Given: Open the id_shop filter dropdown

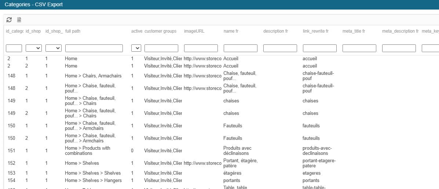Looking at the screenshot, I should 33,48.
